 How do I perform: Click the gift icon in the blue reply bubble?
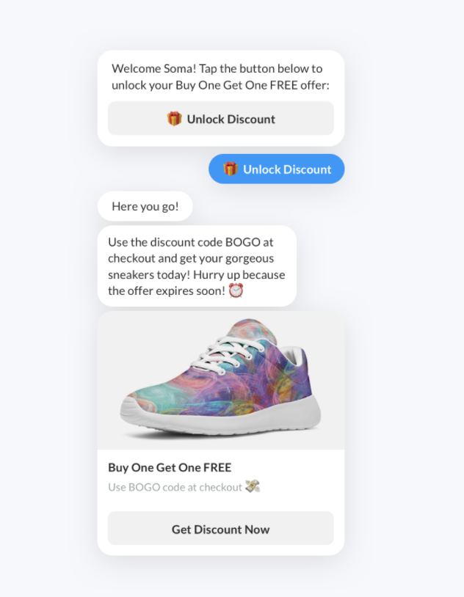click(x=231, y=169)
